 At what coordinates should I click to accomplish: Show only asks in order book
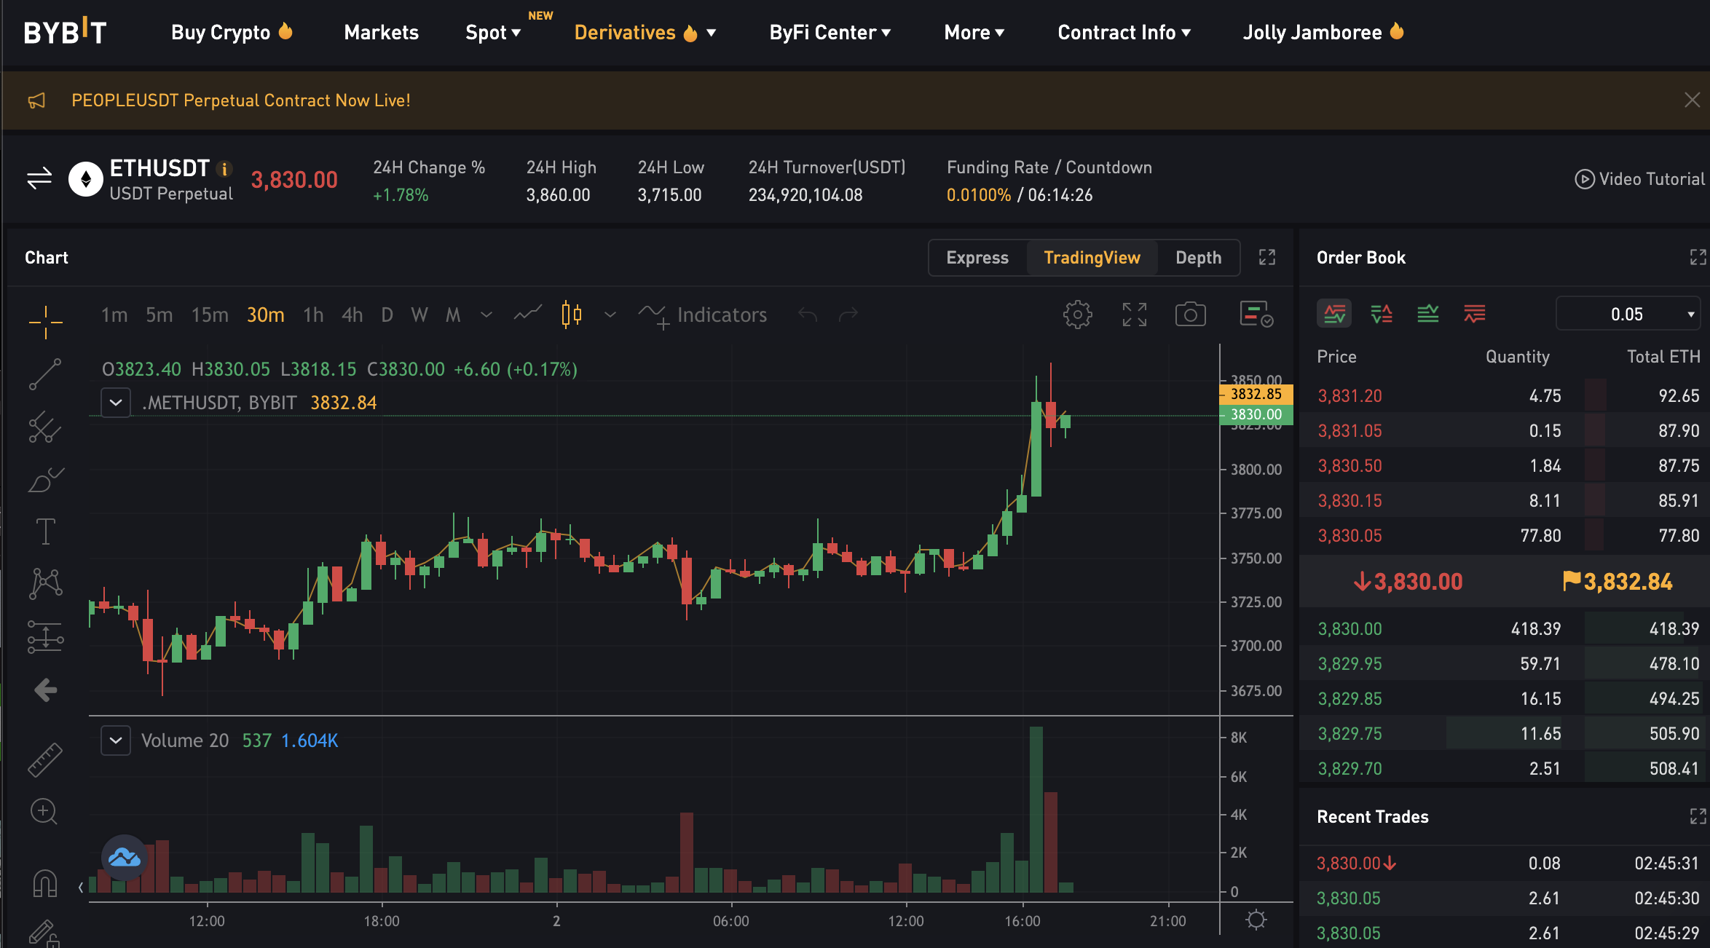[x=1474, y=314]
